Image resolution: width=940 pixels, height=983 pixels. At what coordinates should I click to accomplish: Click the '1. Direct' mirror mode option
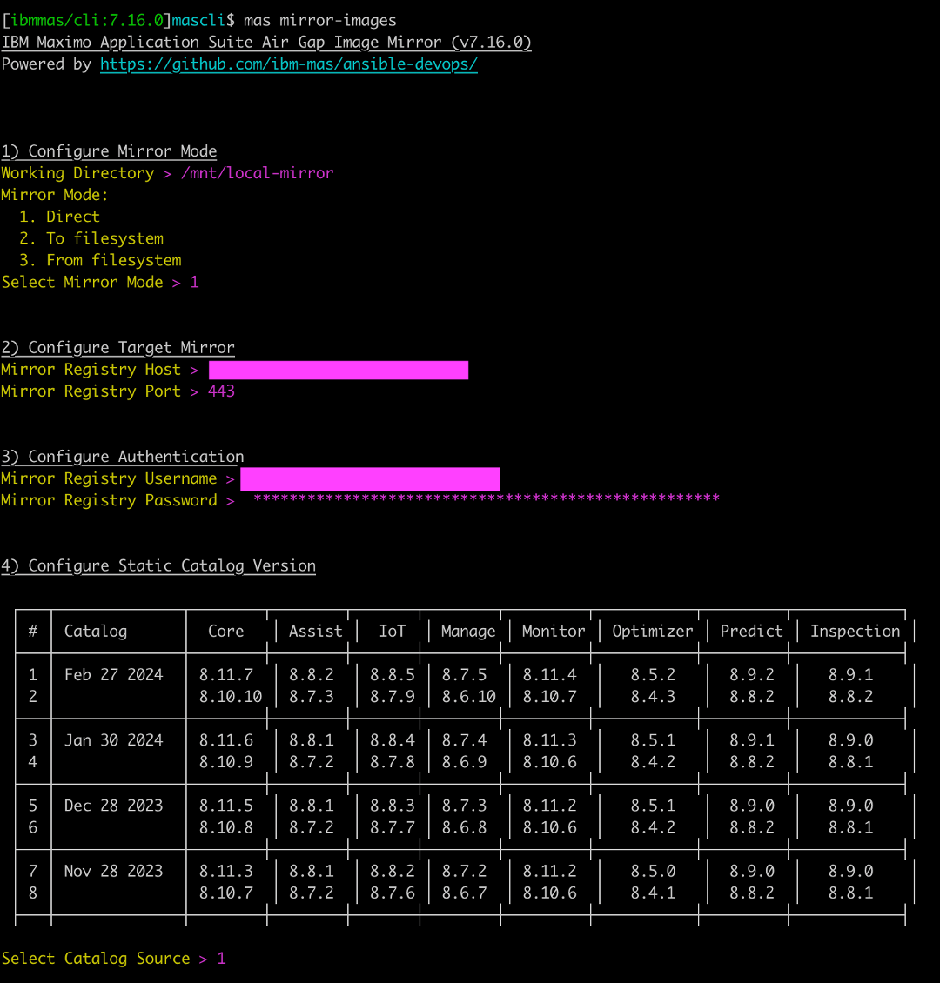click(x=59, y=217)
